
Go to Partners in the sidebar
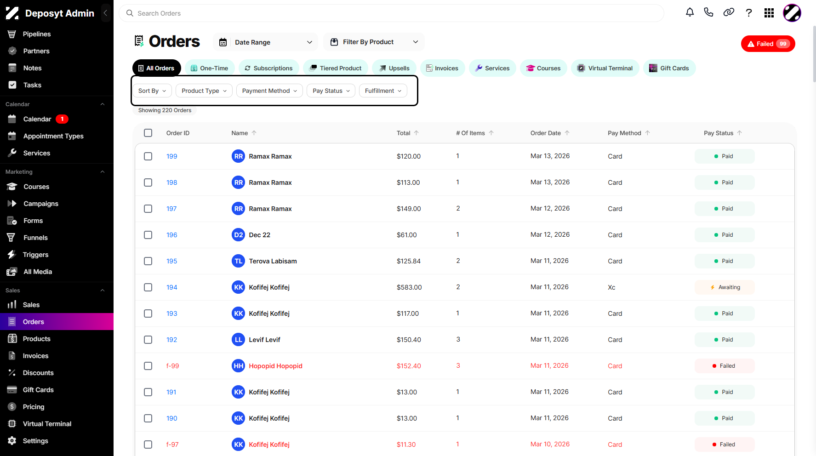36,51
